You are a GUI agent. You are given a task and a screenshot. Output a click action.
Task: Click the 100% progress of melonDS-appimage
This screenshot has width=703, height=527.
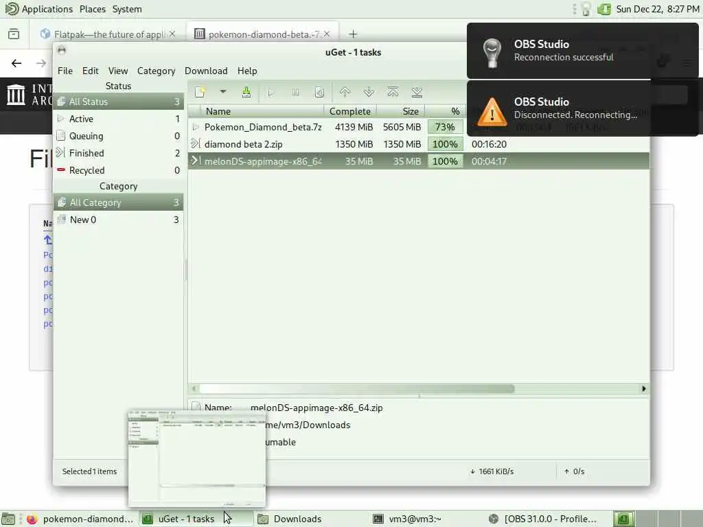(x=445, y=161)
